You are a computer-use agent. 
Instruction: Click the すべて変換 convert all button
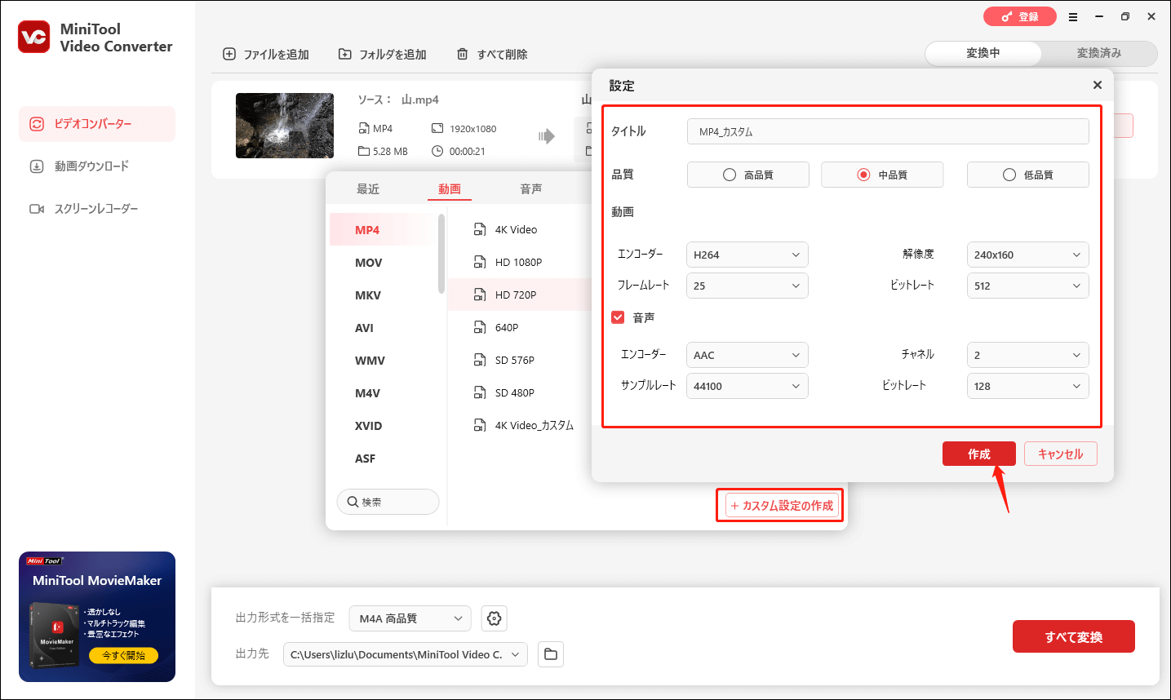[x=1074, y=636]
